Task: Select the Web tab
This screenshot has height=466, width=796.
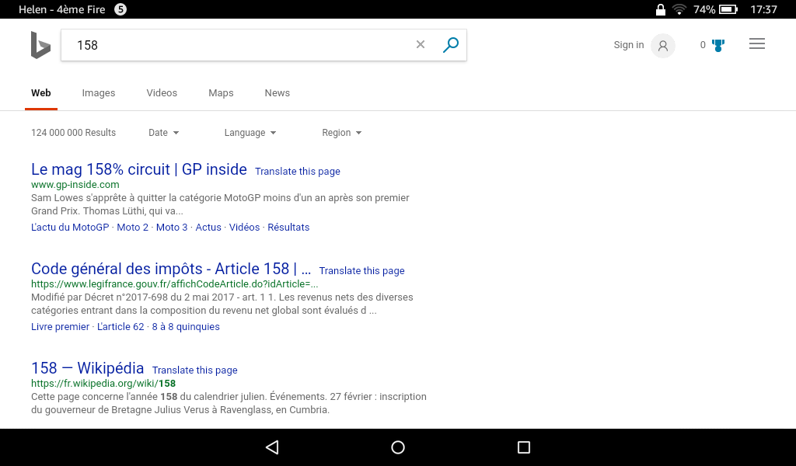Action: coord(40,92)
